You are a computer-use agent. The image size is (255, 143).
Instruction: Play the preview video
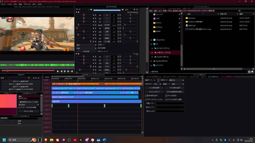58,71
